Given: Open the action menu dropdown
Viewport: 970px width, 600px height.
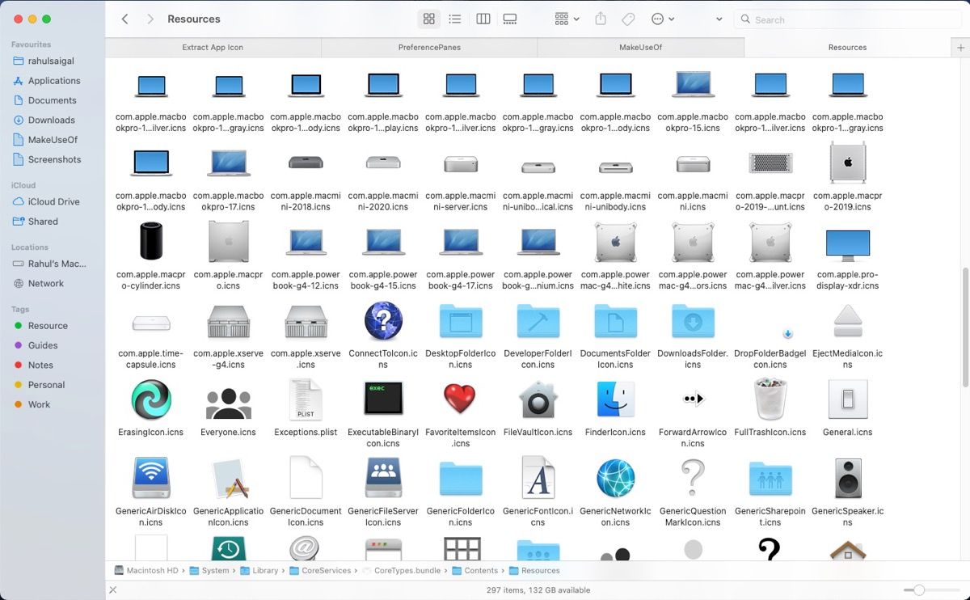Looking at the screenshot, I should tap(660, 19).
